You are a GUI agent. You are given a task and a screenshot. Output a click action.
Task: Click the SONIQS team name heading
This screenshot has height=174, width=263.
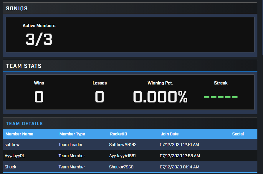coord(17,8)
